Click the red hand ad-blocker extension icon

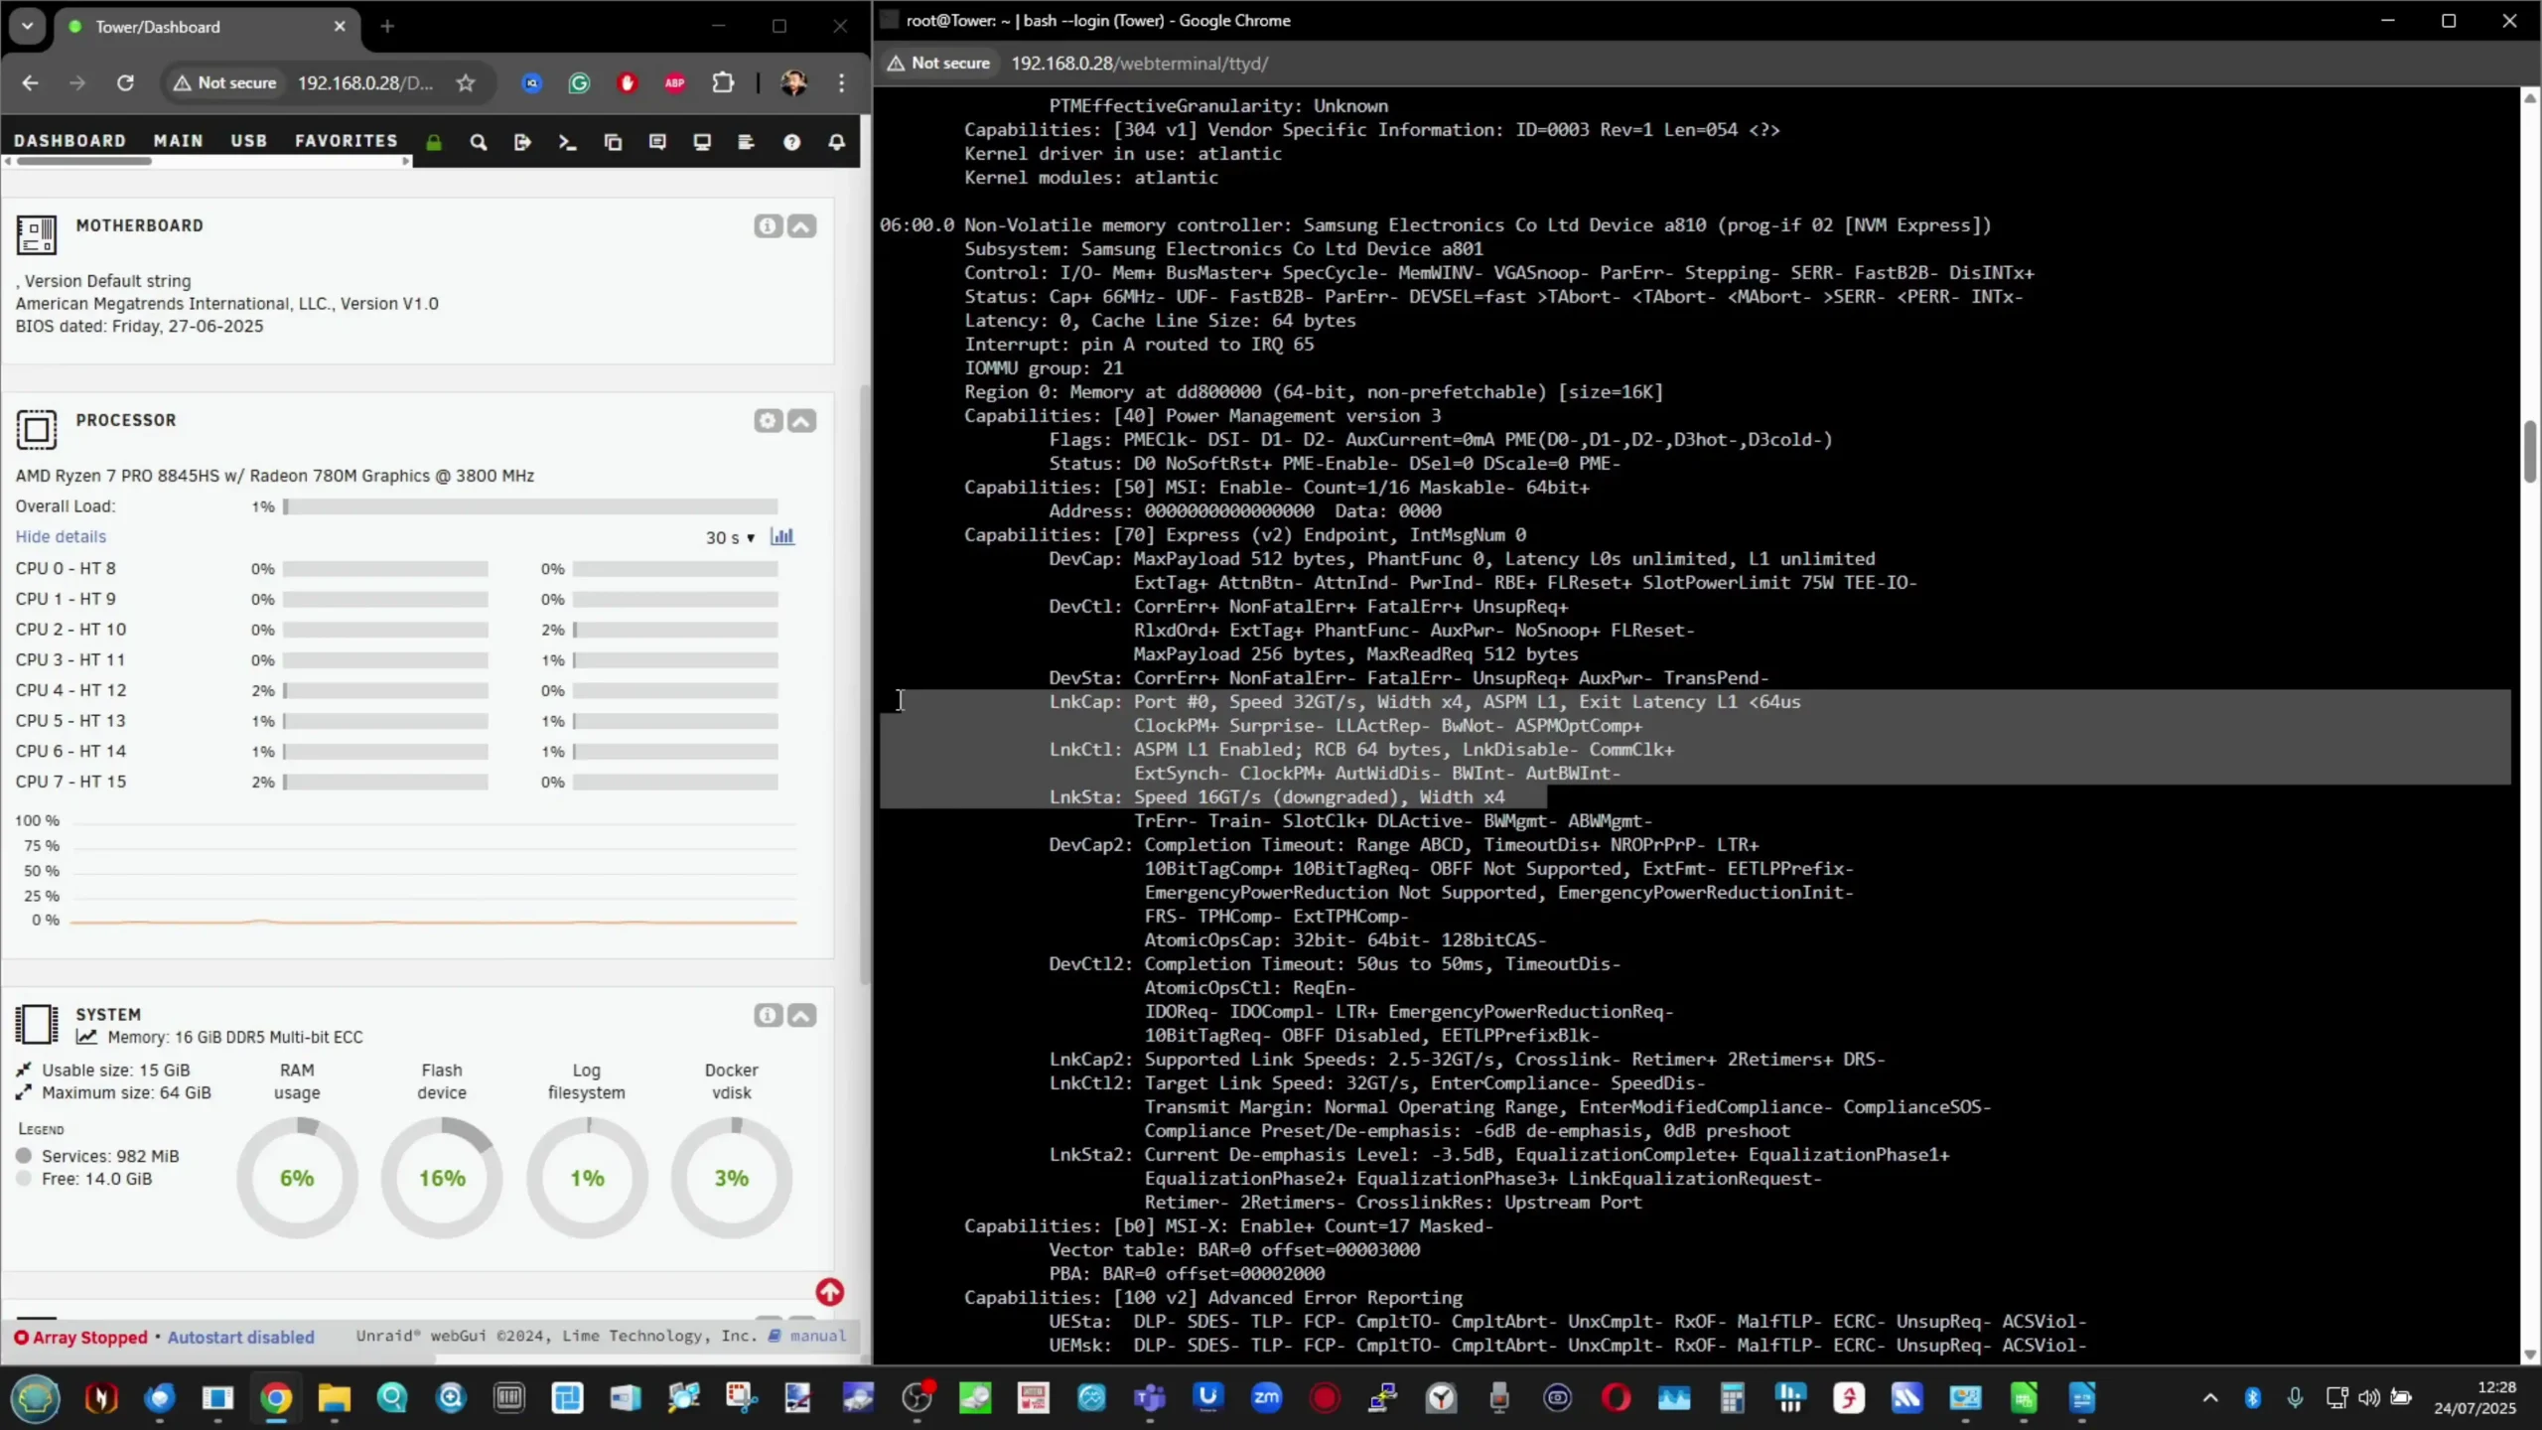(x=627, y=83)
